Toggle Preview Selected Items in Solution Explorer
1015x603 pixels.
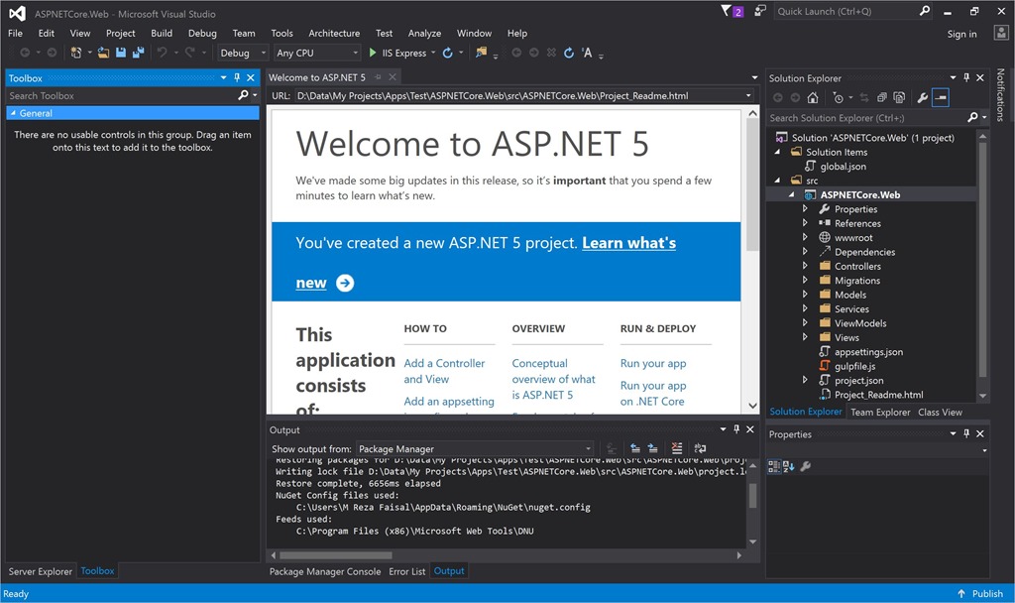[x=941, y=97]
